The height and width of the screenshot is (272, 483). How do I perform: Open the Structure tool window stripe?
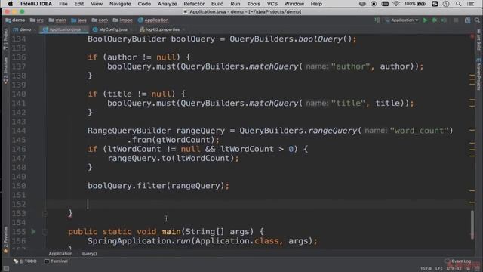(5, 70)
